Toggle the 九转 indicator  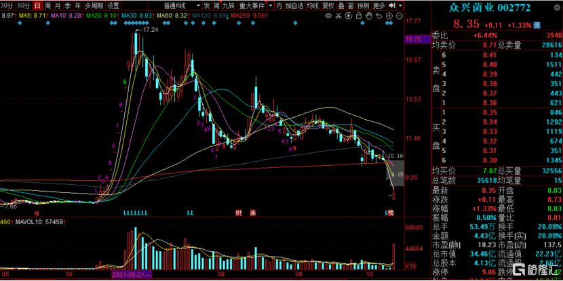[x=229, y=5]
